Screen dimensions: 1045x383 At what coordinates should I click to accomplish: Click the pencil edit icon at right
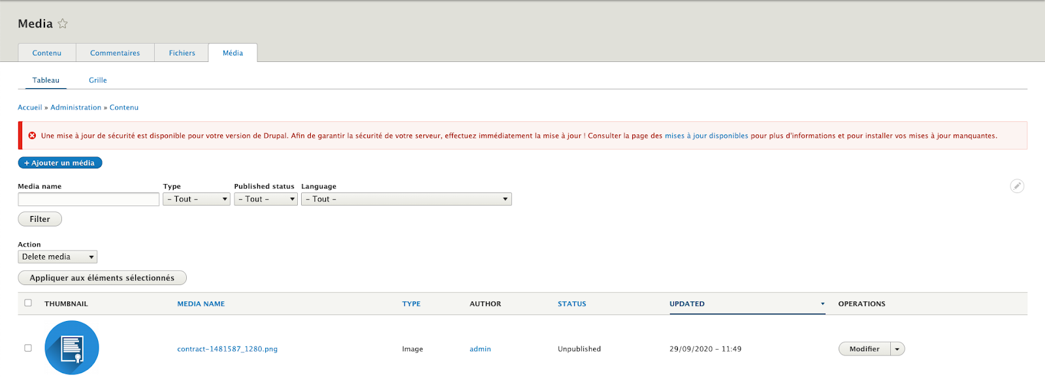1017,186
